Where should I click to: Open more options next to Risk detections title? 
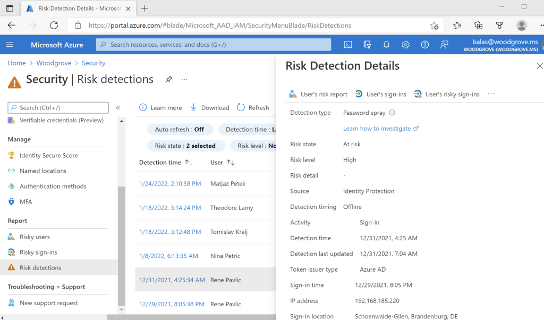[184, 80]
